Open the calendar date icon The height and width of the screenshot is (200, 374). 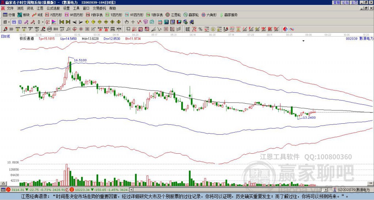click(160, 22)
